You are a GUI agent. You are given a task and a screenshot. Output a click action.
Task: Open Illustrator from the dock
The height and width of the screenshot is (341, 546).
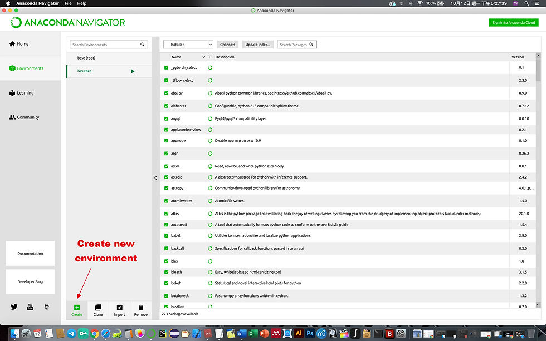[299, 334]
